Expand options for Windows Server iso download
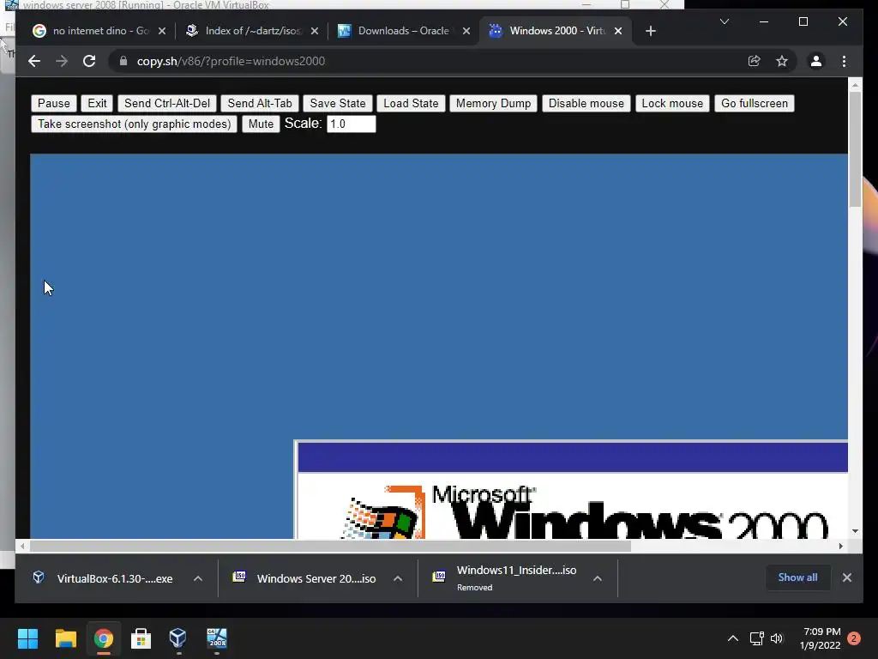Screen dimensions: 878x659 (398, 578)
